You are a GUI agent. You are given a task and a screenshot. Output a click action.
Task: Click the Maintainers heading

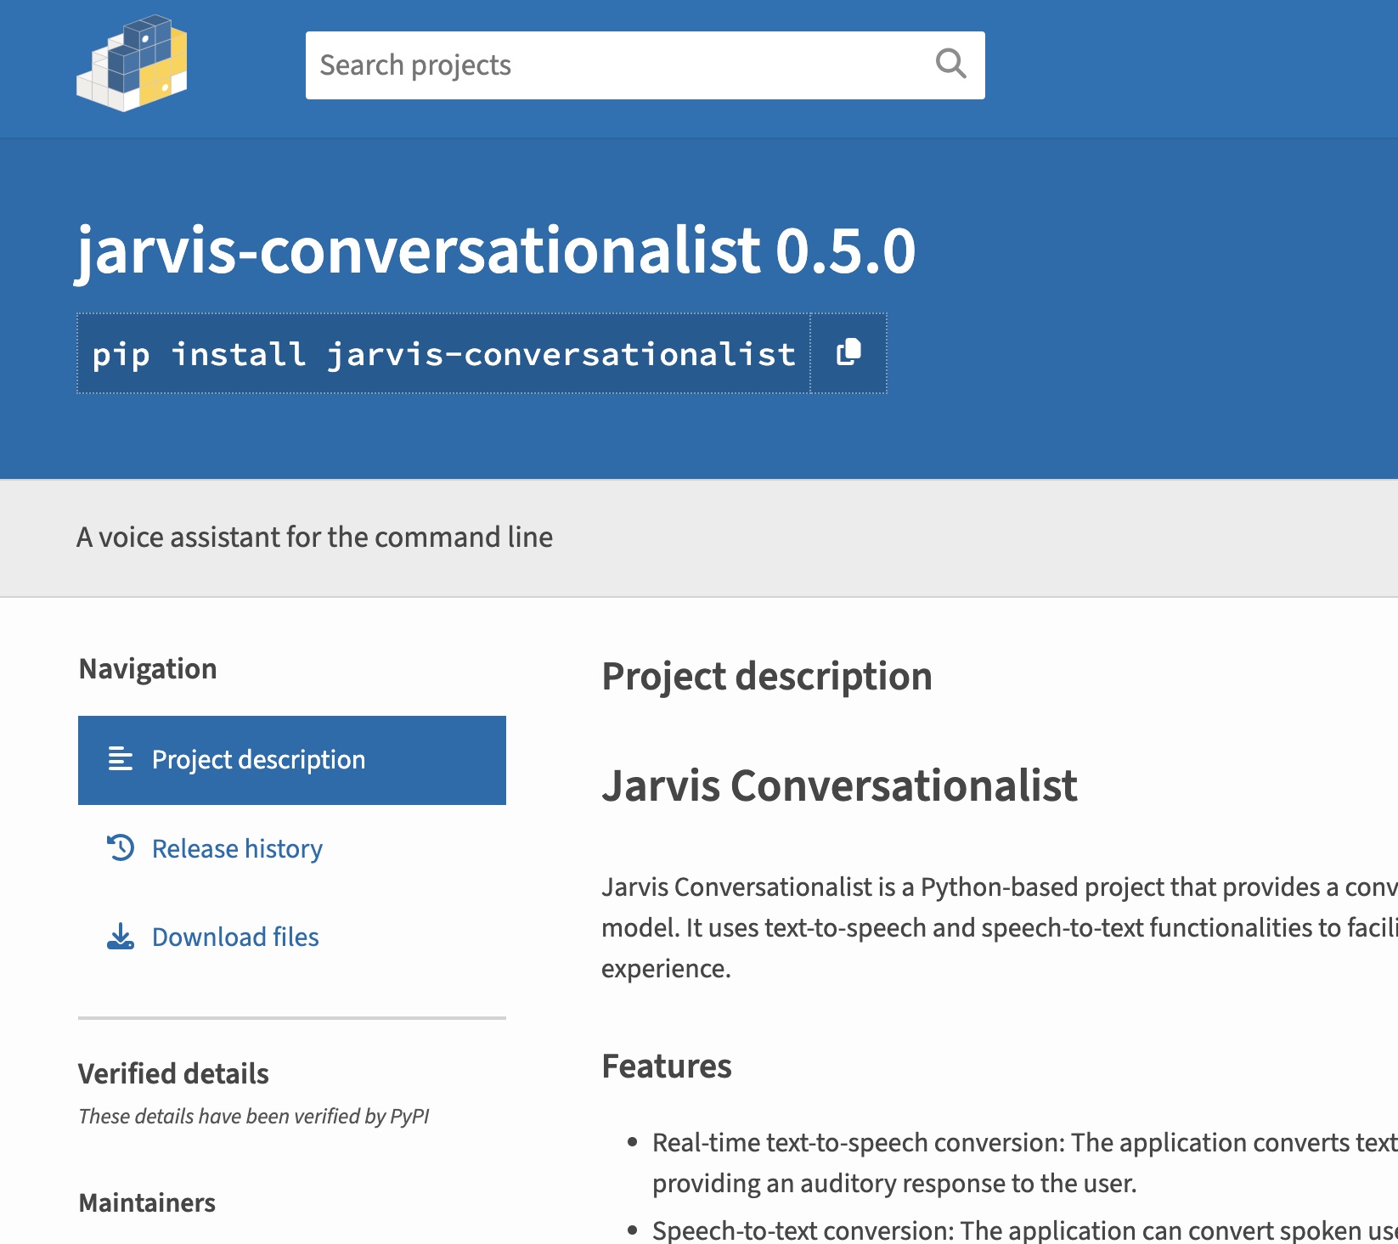(x=147, y=1202)
